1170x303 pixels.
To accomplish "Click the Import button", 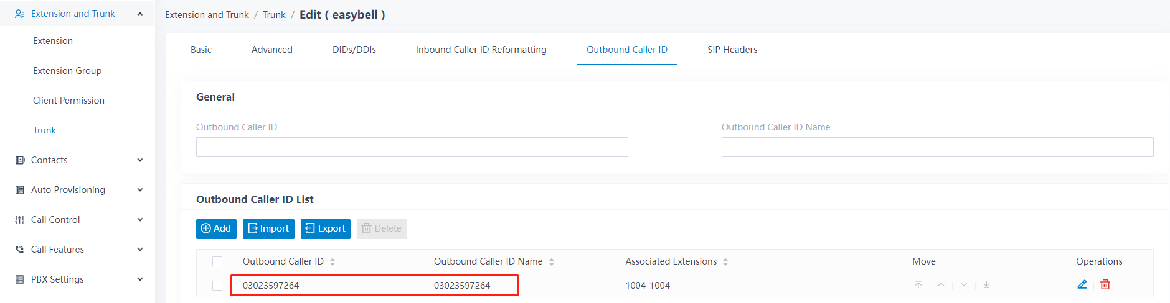I will [x=268, y=228].
